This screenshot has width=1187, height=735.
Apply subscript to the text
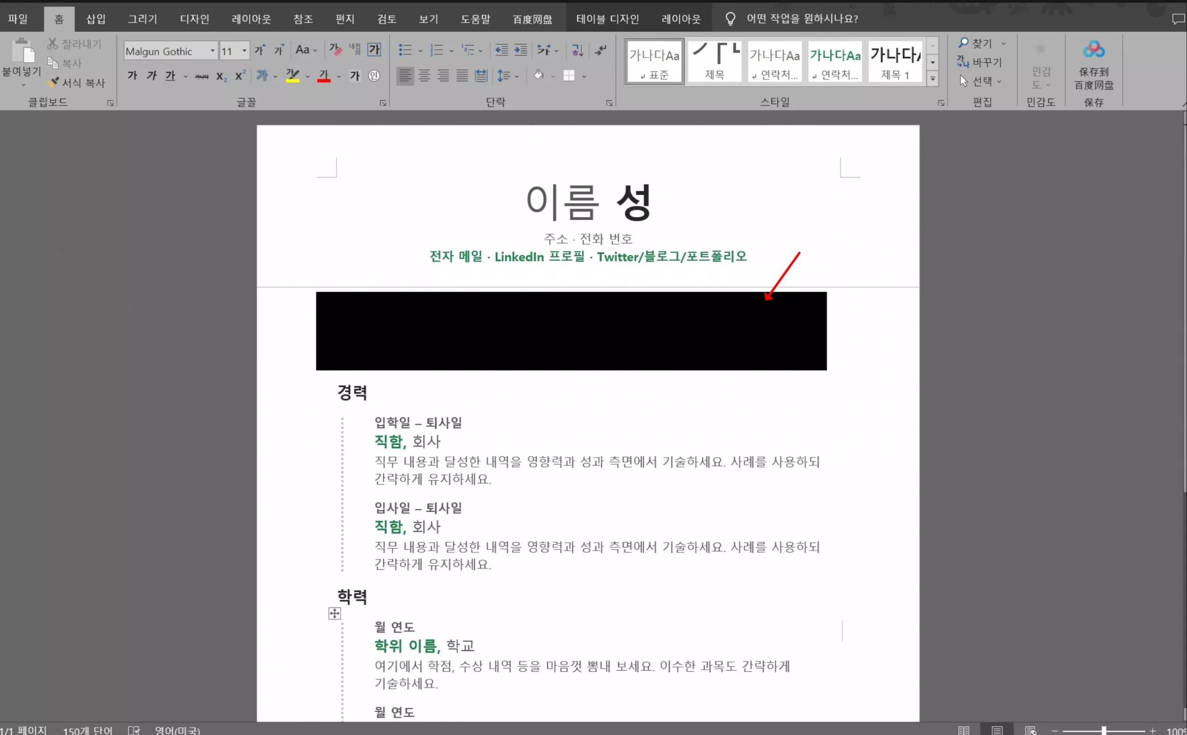pos(221,76)
